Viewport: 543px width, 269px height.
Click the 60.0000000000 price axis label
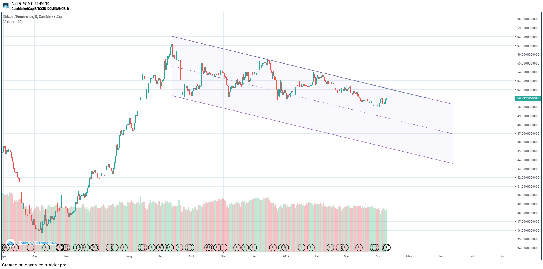[x=528, y=19]
